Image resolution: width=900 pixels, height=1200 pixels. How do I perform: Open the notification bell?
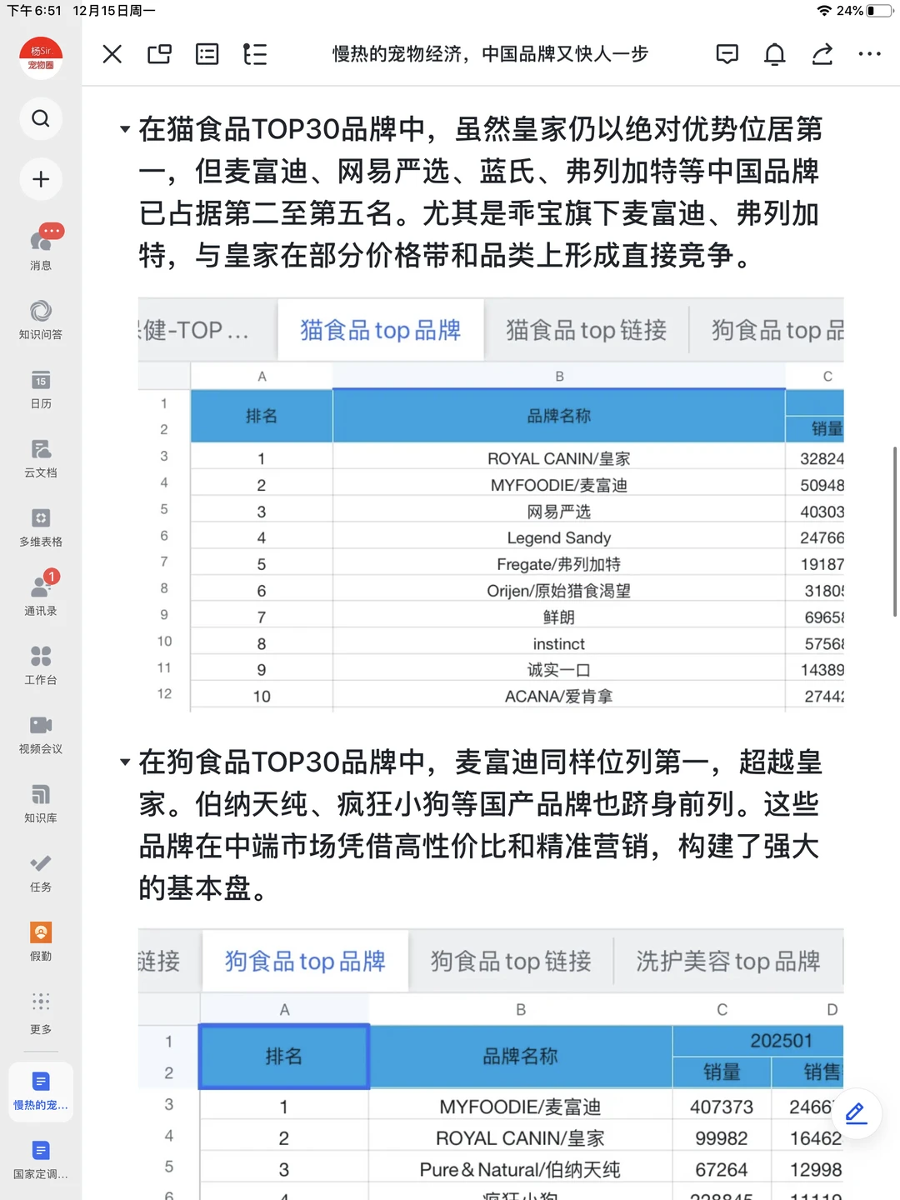pos(774,54)
